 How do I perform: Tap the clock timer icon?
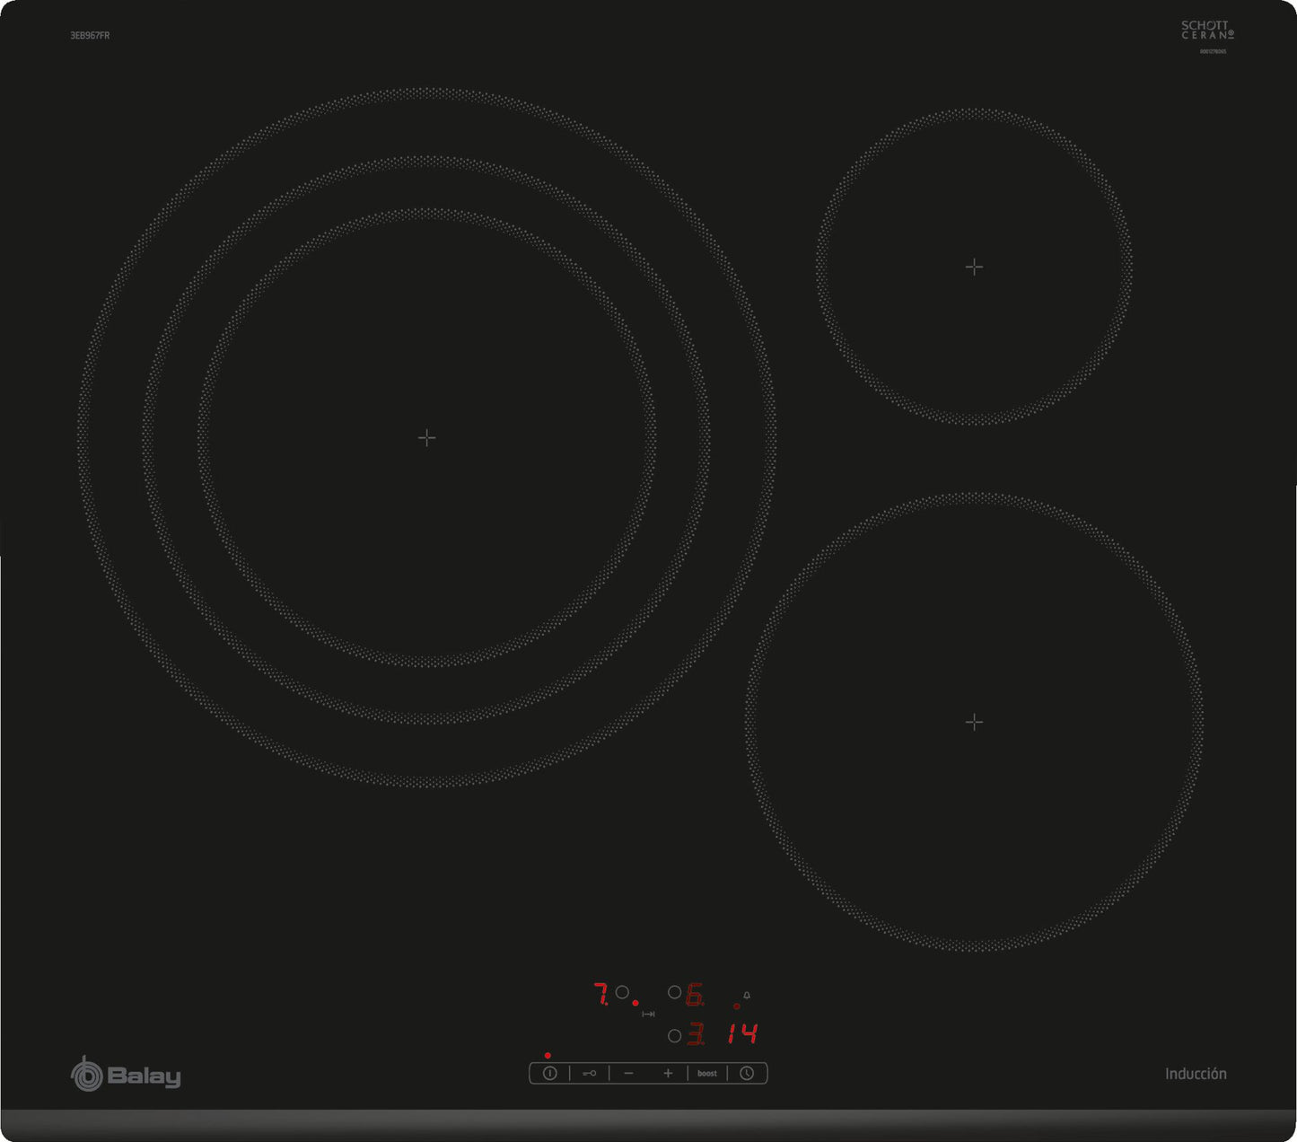point(747,1074)
